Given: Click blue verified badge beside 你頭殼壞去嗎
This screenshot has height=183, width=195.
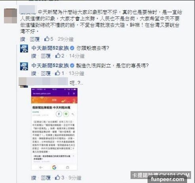Looking at the screenshot, I should (72, 48).
